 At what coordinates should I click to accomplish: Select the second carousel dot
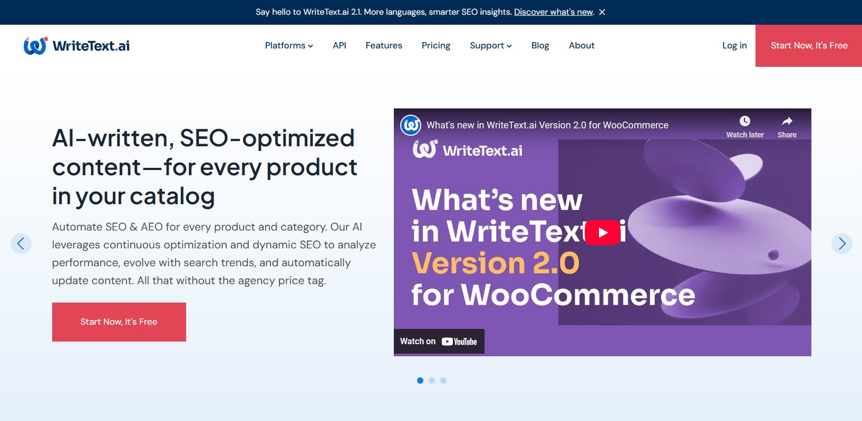tap(432, 380)
